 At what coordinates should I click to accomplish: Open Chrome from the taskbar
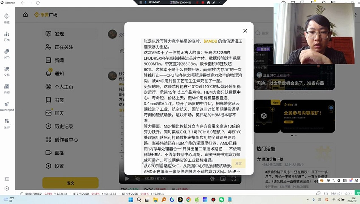[188, 200]
